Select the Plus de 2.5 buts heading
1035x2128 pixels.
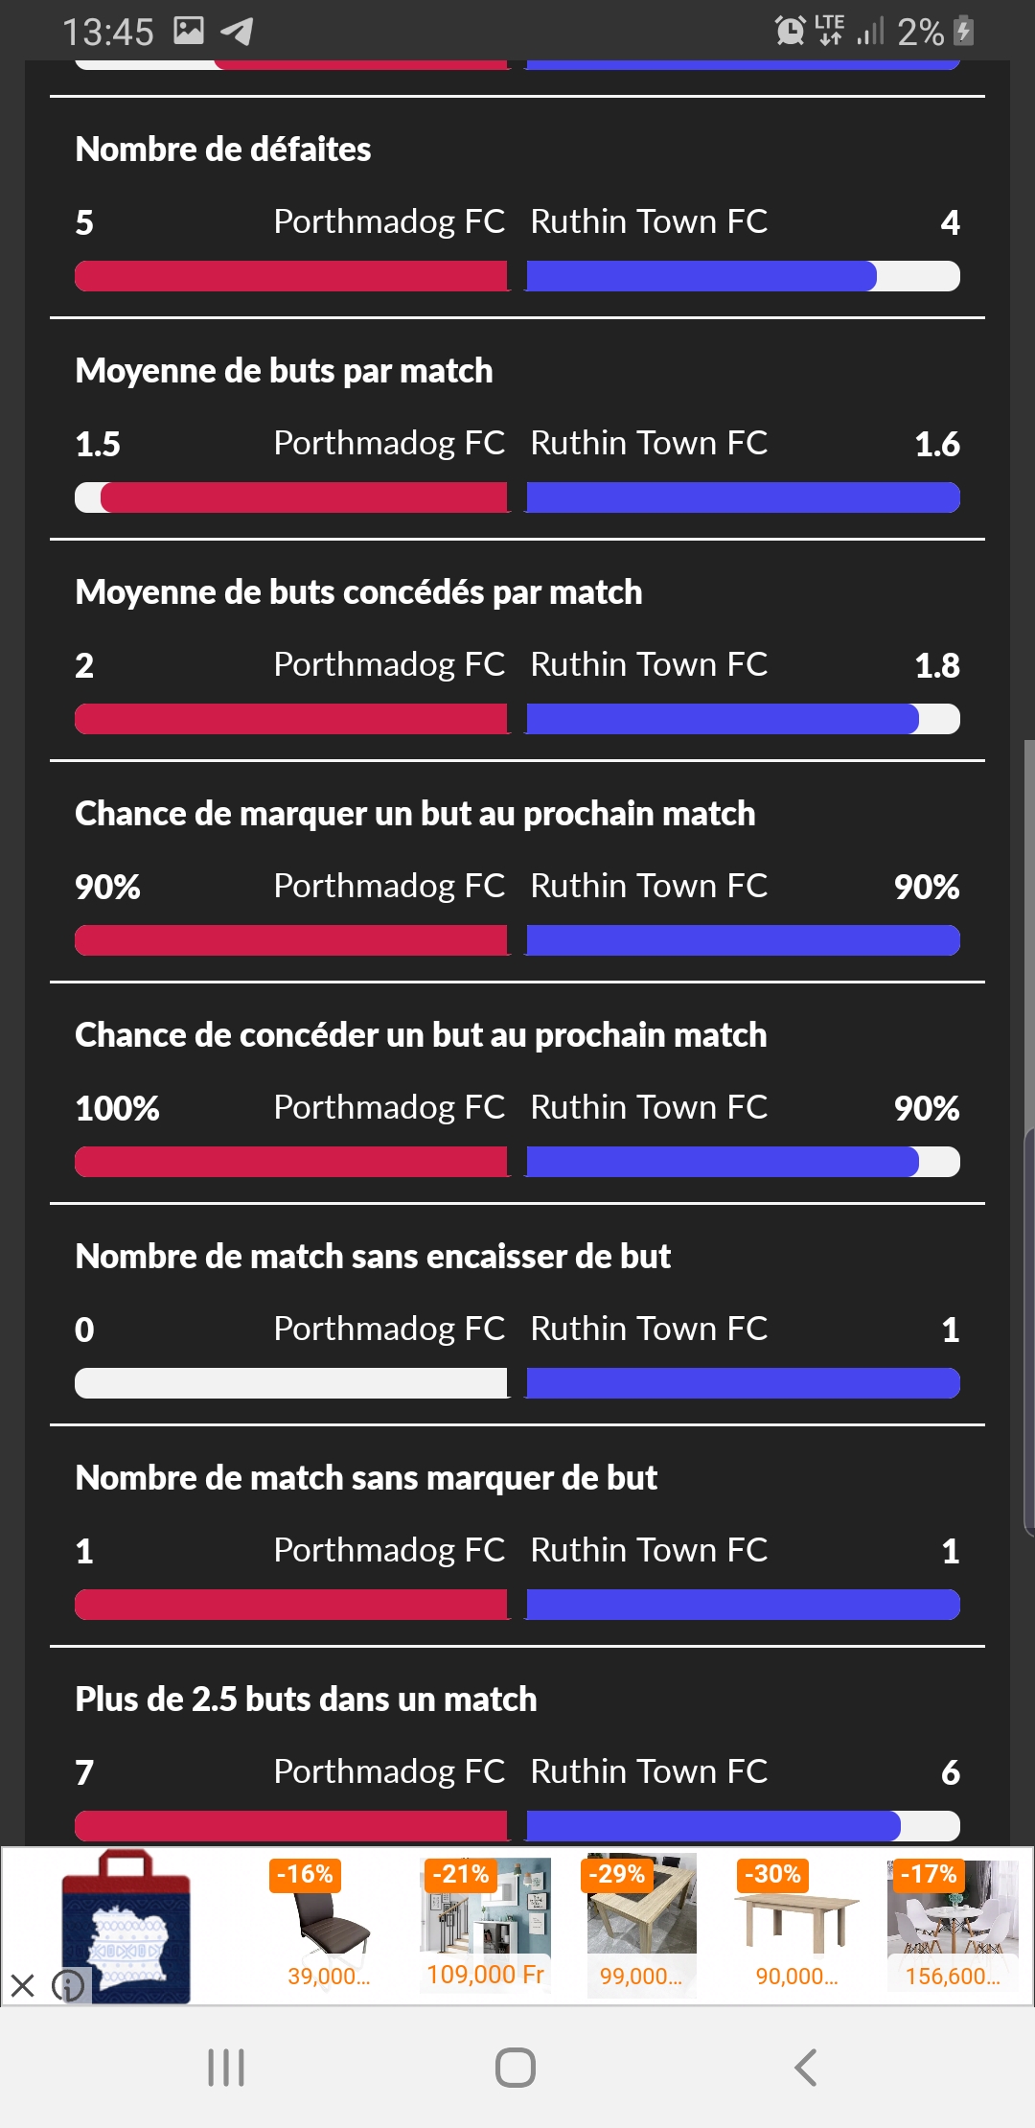306,1699
